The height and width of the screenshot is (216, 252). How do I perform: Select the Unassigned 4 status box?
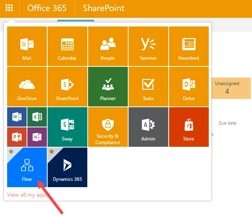(x=231, y=88)
